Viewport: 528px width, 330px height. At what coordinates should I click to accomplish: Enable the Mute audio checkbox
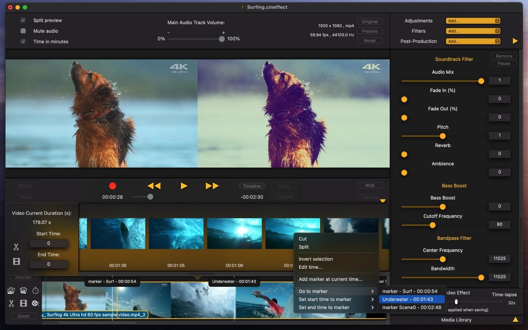pyautogui.click(x=23, y=31)
